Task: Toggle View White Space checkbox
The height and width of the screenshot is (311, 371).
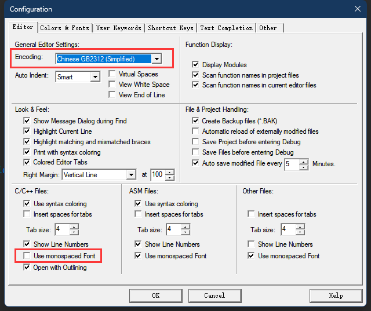Action: (112, 84)
